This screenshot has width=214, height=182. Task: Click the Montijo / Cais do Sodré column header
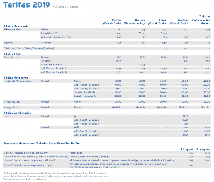pos(112,22)
